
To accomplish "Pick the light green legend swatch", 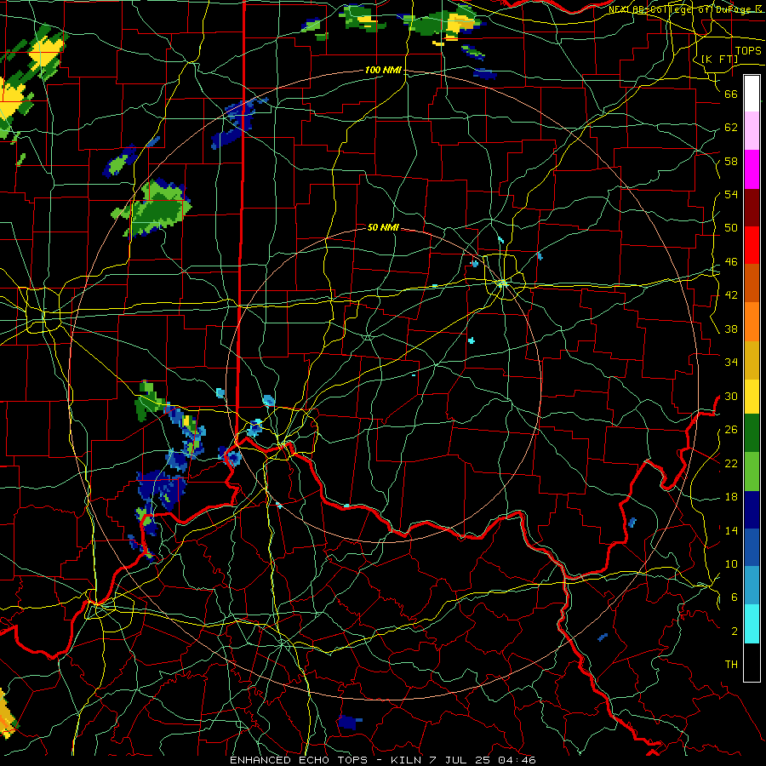I will tap(752, 472).
